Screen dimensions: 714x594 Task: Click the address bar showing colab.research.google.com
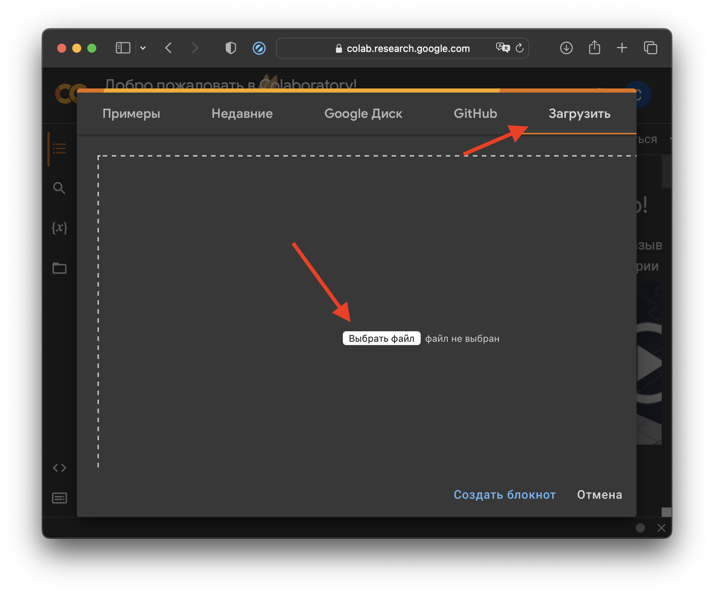point(402,48)
